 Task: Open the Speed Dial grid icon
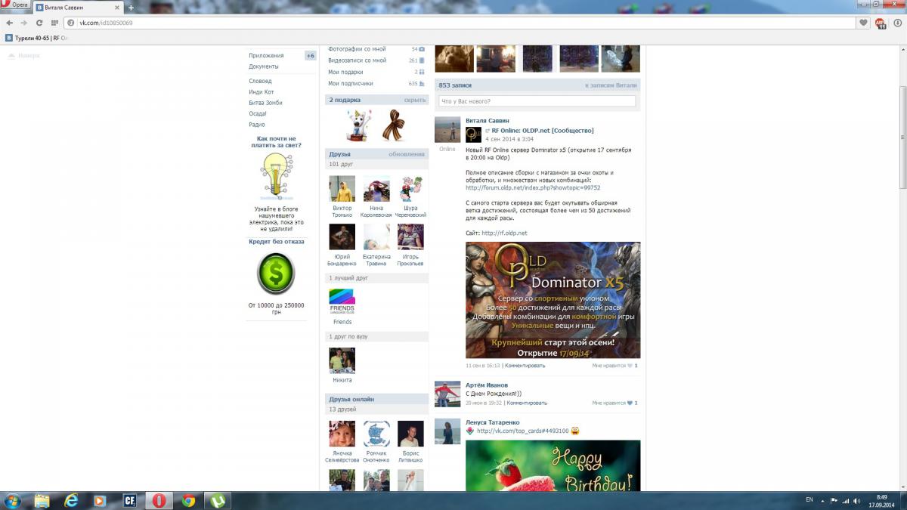click(54, 23)
